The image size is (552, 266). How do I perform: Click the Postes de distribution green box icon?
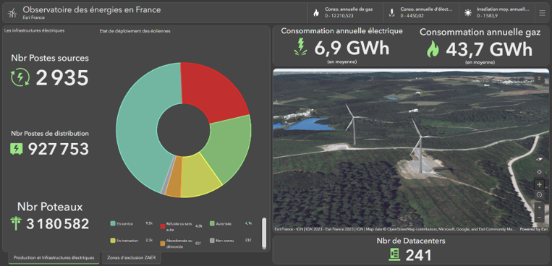coord(16,149)
